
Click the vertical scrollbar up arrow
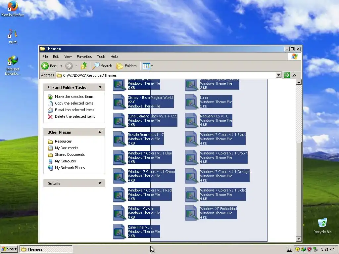[x=299, y=82]
